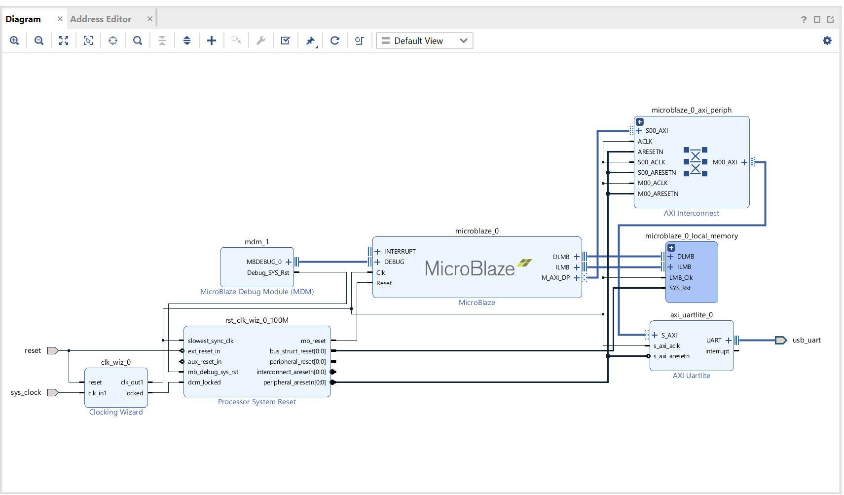Click the Collapse All icon
This screenshot has height=495, width=844.
[162, 40]
